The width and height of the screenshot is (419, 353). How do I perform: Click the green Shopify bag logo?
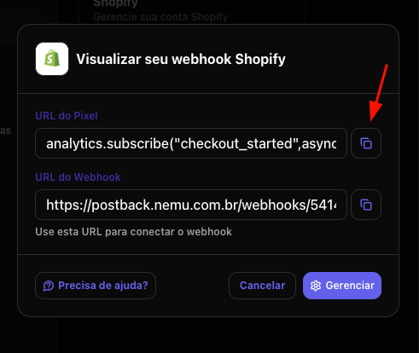[52, 59]
